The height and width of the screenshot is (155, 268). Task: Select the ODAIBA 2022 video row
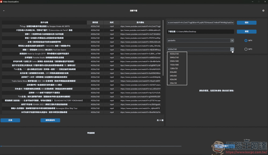point(81,104)
